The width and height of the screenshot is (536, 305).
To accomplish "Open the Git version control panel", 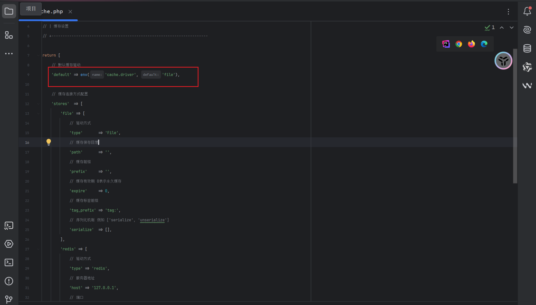I will coord(9,299).
